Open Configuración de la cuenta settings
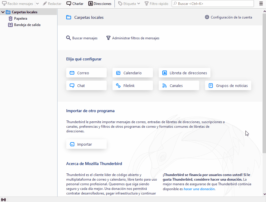This screenshot has height=202, width=266. (x=228, y=17)
